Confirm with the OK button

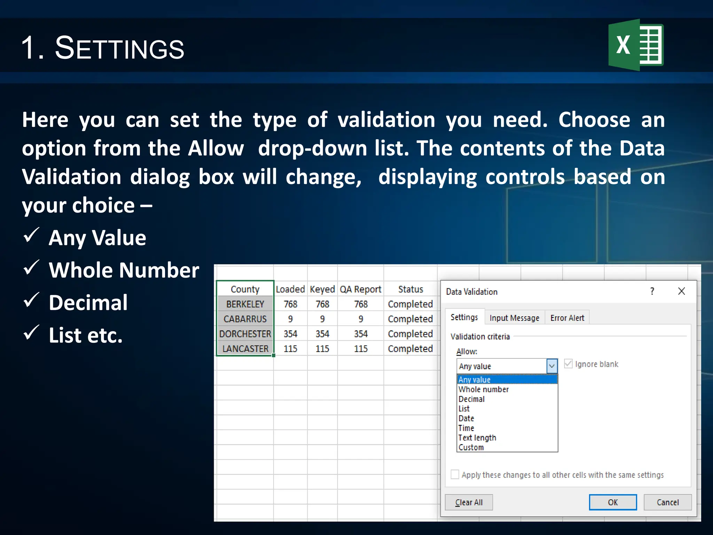(613, 502)
